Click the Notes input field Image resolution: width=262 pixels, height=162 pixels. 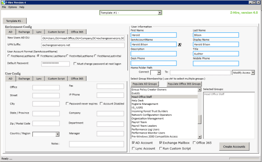coord(97,144)
